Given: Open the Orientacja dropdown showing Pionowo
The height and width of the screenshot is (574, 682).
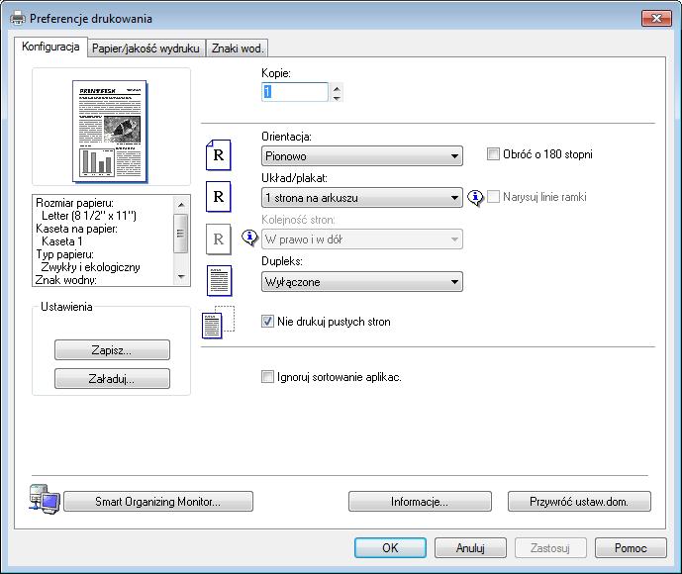Looking at the screenshot, I should 362,155.
